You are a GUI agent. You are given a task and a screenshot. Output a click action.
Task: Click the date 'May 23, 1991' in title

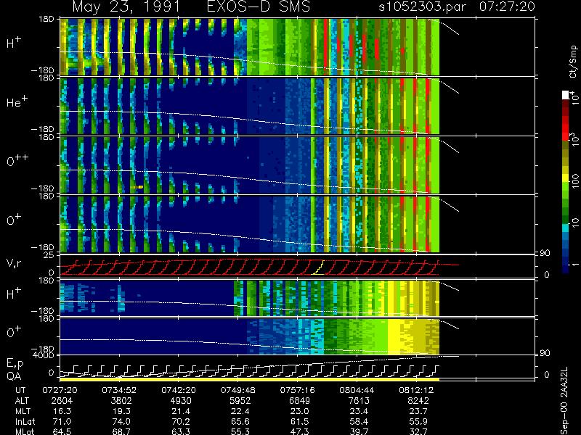pyautogui.click(x=126, y=7)
